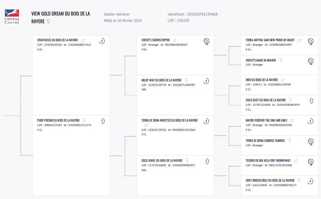This screenshot has width=321, height=199.
Task: Click rating badge 3 on Pure Poison card
Action: [x=102, y=121]
